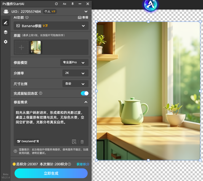This screenshot has width=203, height=181.
Task: Expand the account UID dropdown chevron
Action: tap(86, 11)
